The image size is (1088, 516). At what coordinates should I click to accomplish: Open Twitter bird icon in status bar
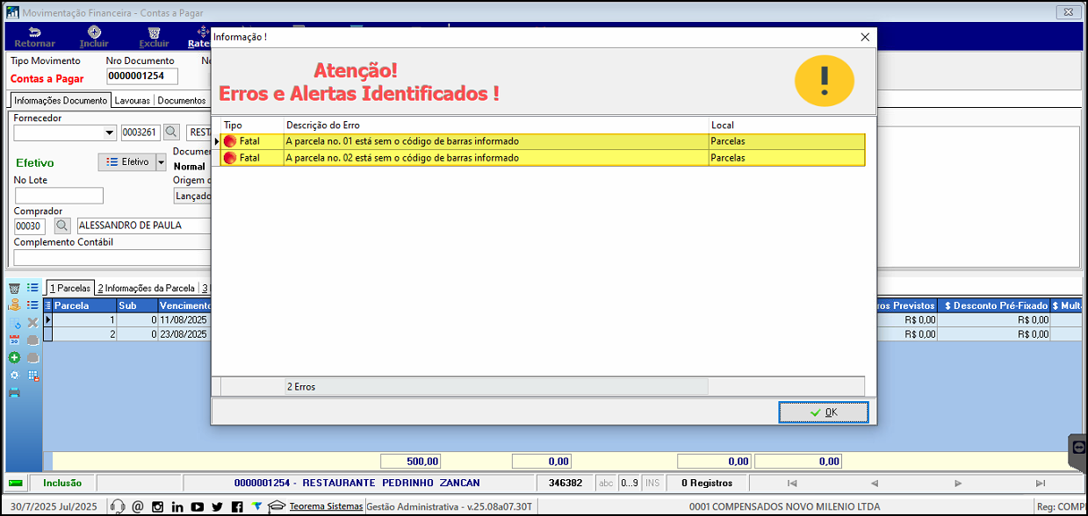218,506
